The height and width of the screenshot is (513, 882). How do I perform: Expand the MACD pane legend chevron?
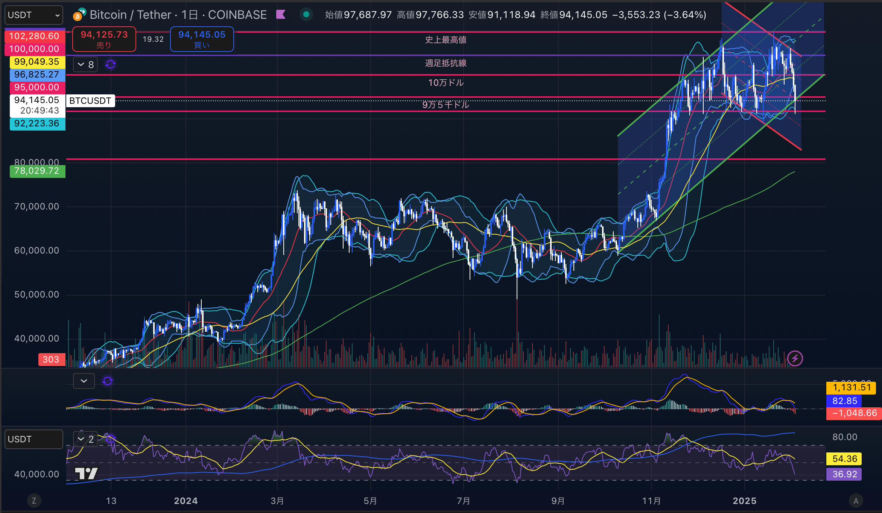pos(84,381)
